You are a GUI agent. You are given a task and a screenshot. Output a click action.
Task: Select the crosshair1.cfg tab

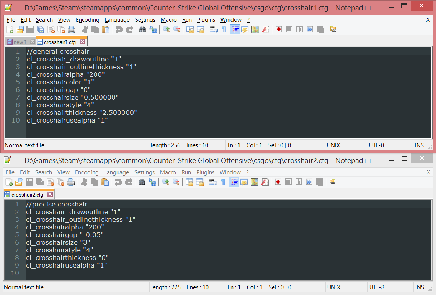(x=60, y=42)
